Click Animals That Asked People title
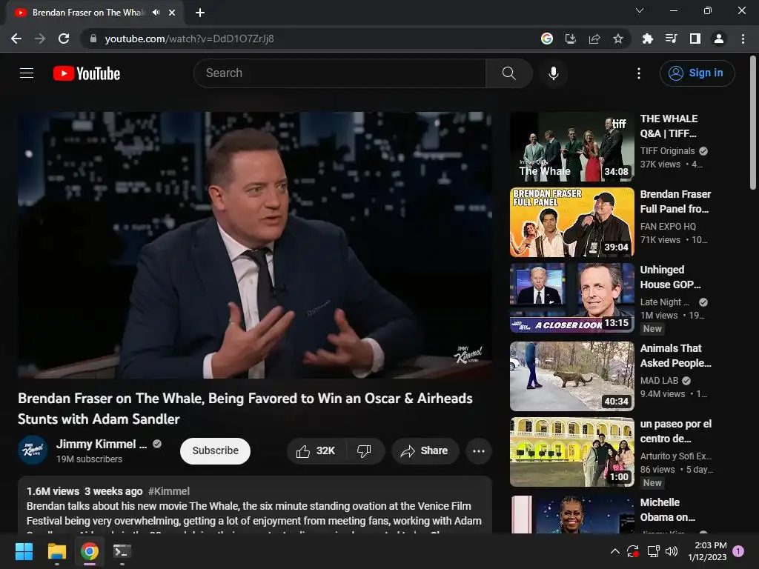The width and height of the screenshot is (759, 569). pos(675,356)
